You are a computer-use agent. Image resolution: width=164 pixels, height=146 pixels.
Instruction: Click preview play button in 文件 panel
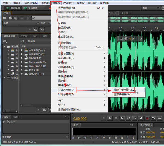pyautogui.click(x=30, y=30)
